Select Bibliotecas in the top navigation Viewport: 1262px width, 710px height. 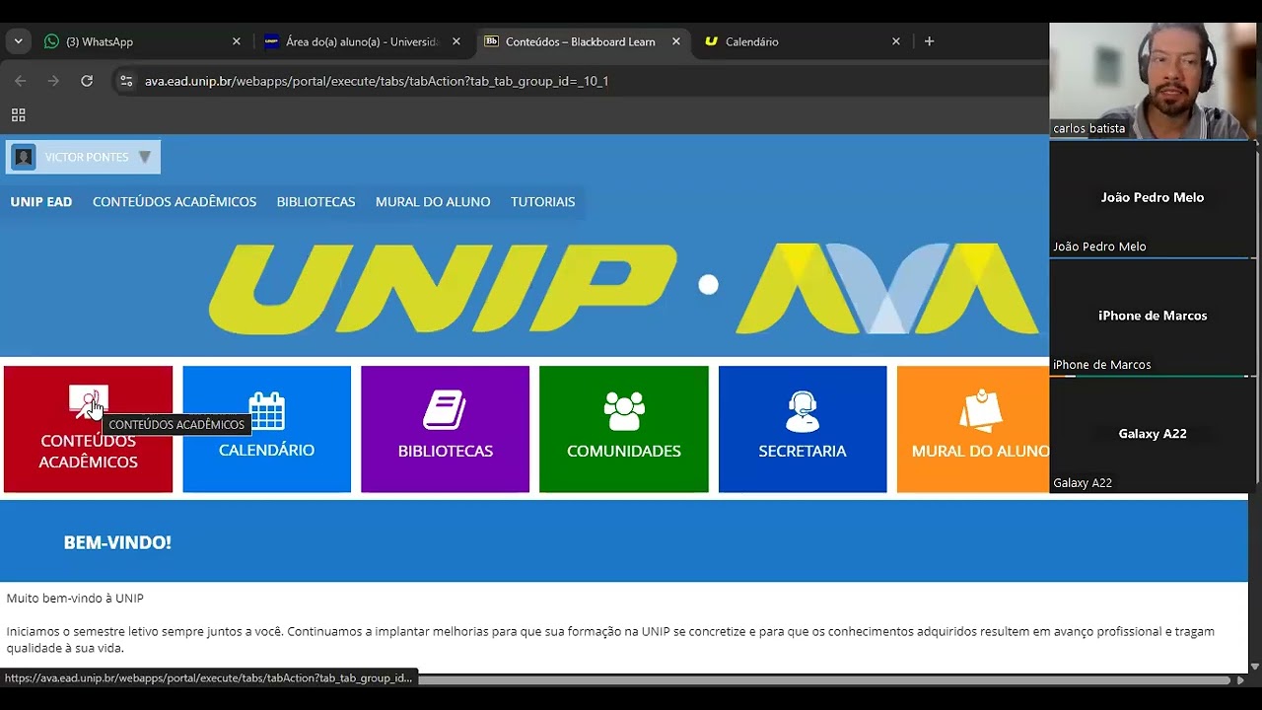(315, 201)
